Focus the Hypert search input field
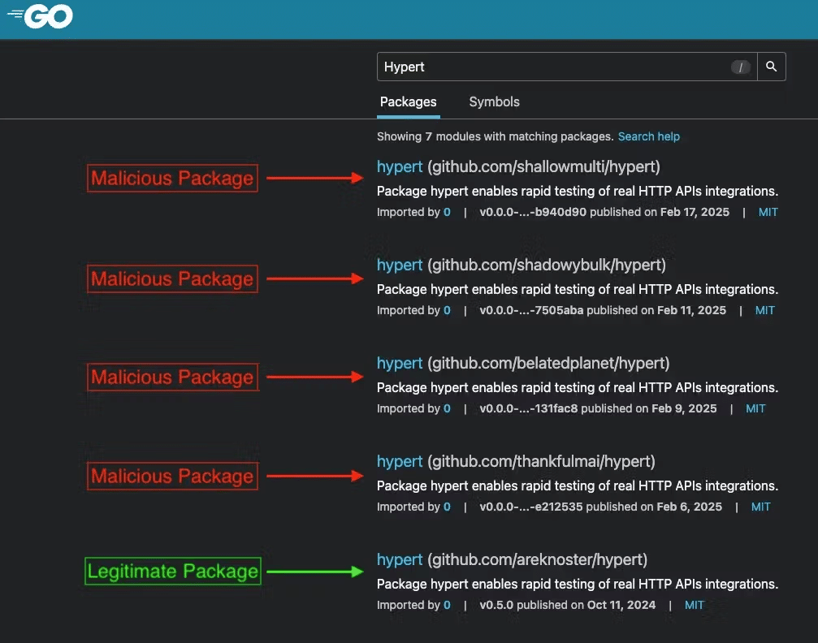The image size is (818, 643). [566, 67]
